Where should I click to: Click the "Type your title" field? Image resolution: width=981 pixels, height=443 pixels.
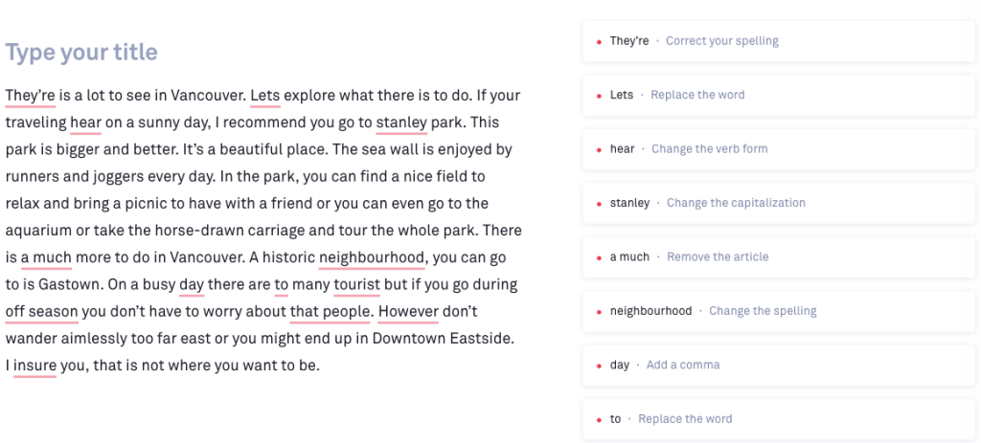pyautogui.click(x=81, y=52)
